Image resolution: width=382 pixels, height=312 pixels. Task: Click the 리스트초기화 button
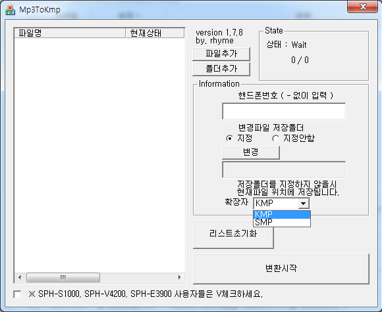[233, 234]
